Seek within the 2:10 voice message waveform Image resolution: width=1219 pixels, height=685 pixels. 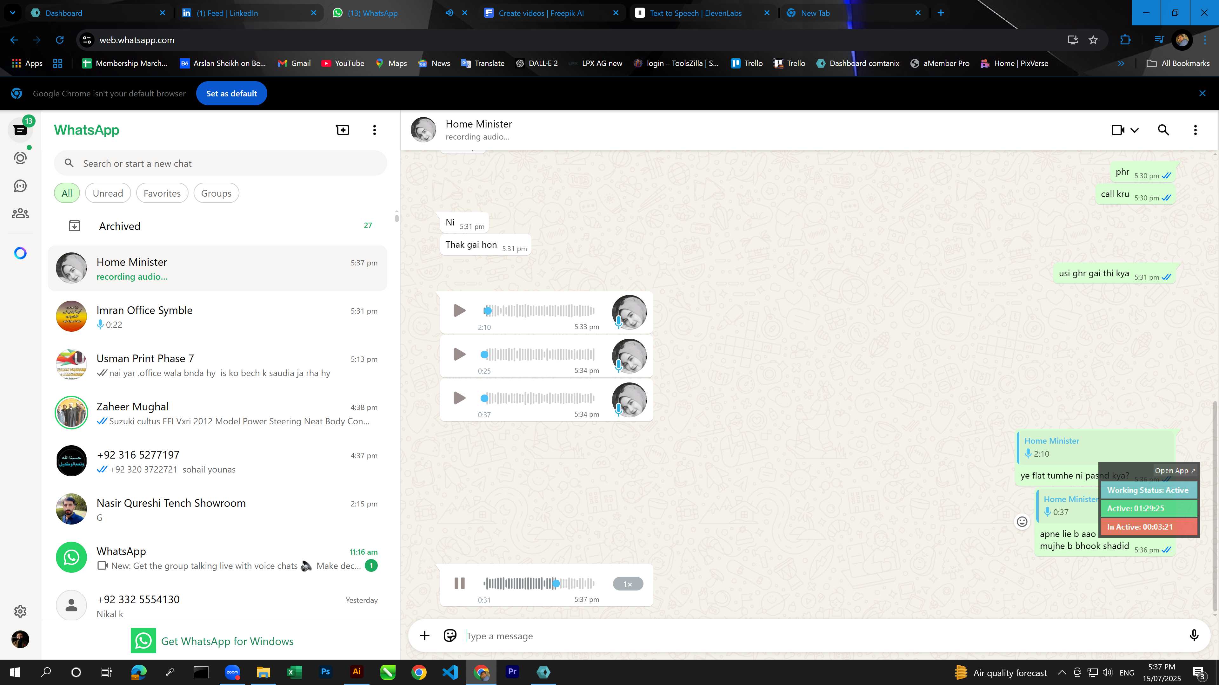tap(538, 310)
